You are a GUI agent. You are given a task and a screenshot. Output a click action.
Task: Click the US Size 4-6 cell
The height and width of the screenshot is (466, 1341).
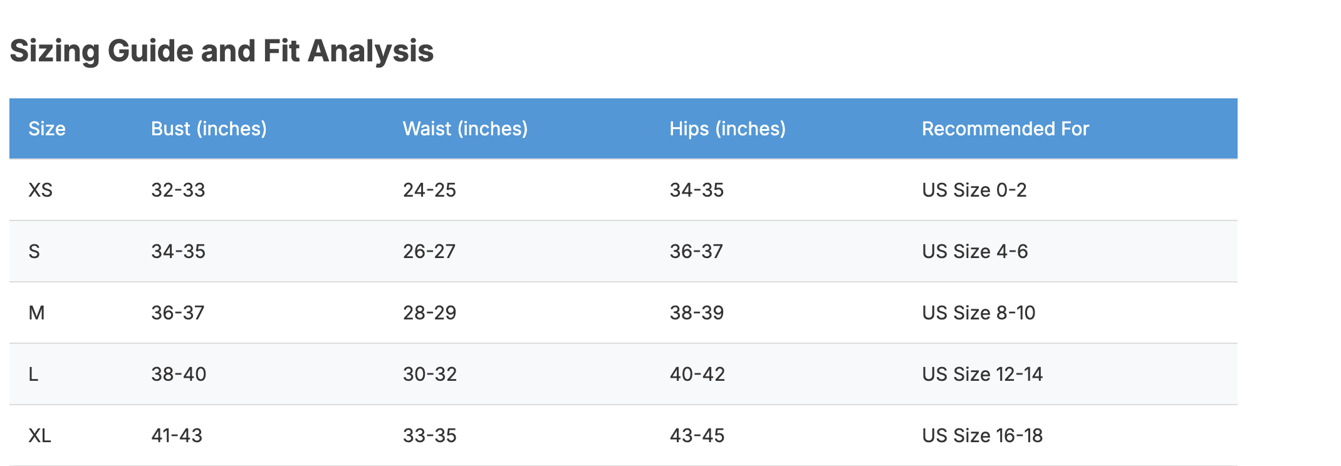(x=974, y=252)
